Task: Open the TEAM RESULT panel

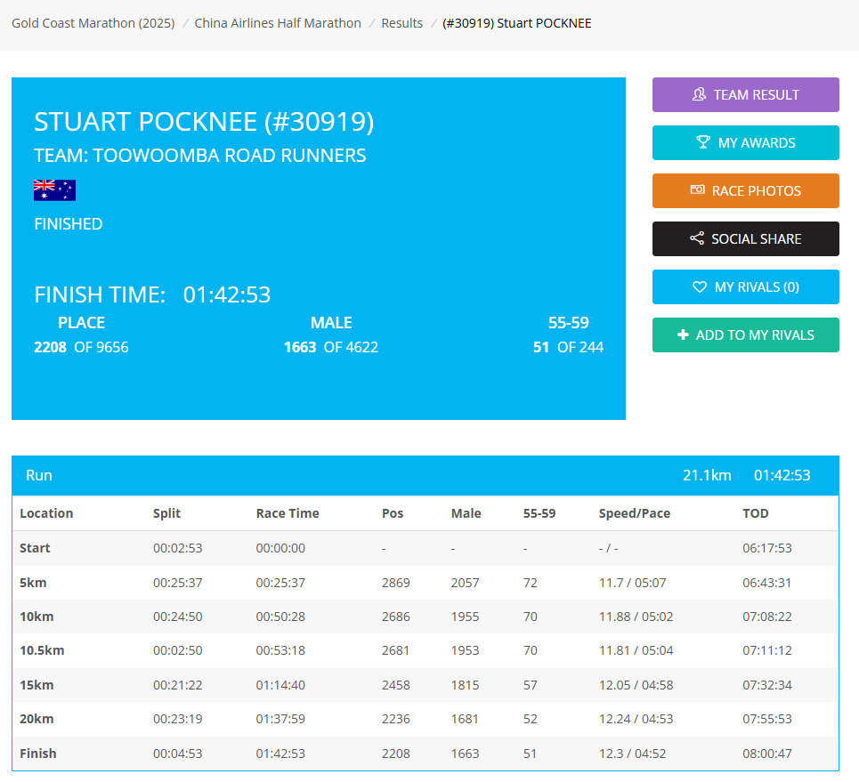Action: pyautogui.click(x=745, y=94)
